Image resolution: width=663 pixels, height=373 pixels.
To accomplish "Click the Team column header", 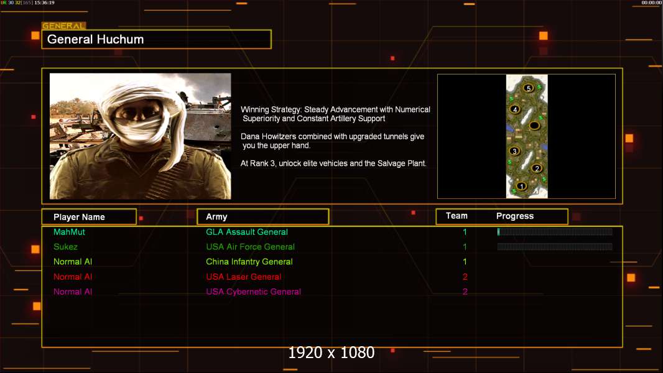I will coord(457,216).
